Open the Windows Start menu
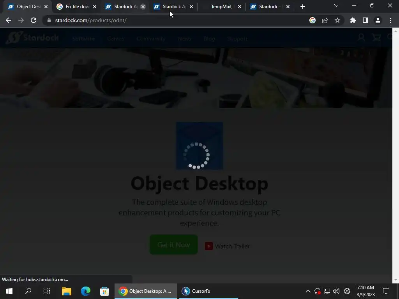Viewport: 399px width, 299px height. click(9, 291)
